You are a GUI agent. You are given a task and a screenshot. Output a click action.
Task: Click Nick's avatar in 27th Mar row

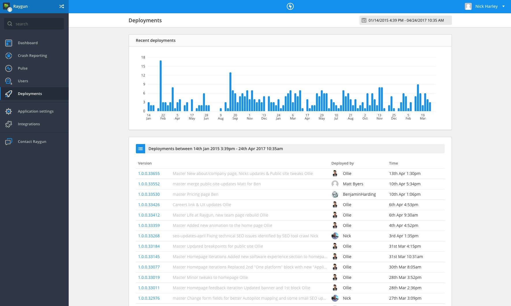[335, 298]
